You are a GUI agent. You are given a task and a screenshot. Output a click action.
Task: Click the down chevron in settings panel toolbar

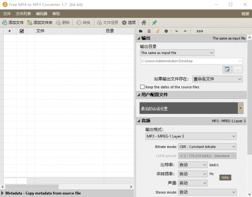tap(177, 31)
